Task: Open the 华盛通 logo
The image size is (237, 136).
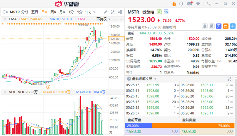Action: tap(67, 4)
